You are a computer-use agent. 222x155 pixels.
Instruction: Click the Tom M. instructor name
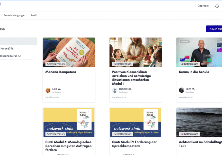190,89
